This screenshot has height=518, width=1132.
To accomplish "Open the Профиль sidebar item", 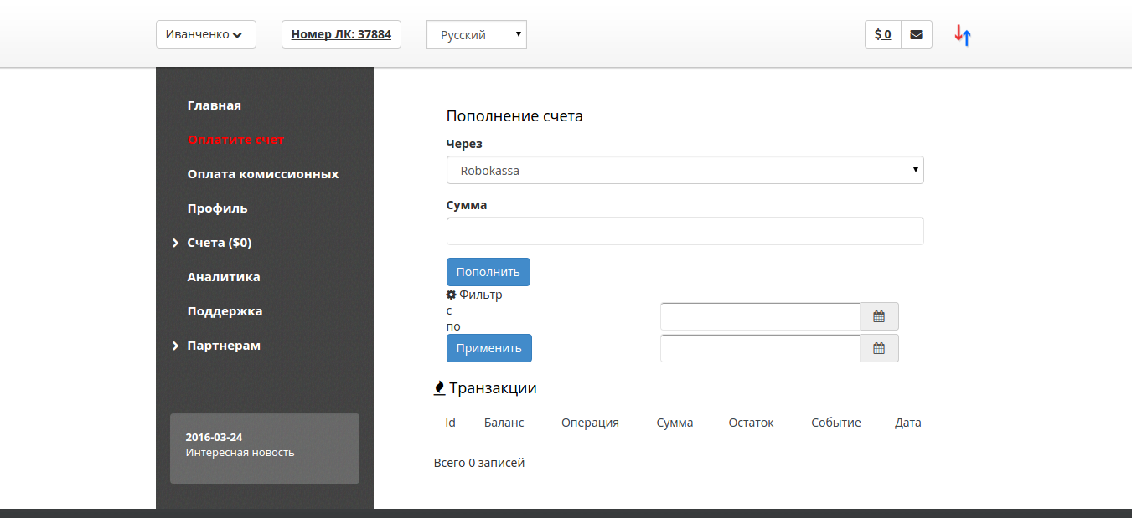I will tap(217, 208).
